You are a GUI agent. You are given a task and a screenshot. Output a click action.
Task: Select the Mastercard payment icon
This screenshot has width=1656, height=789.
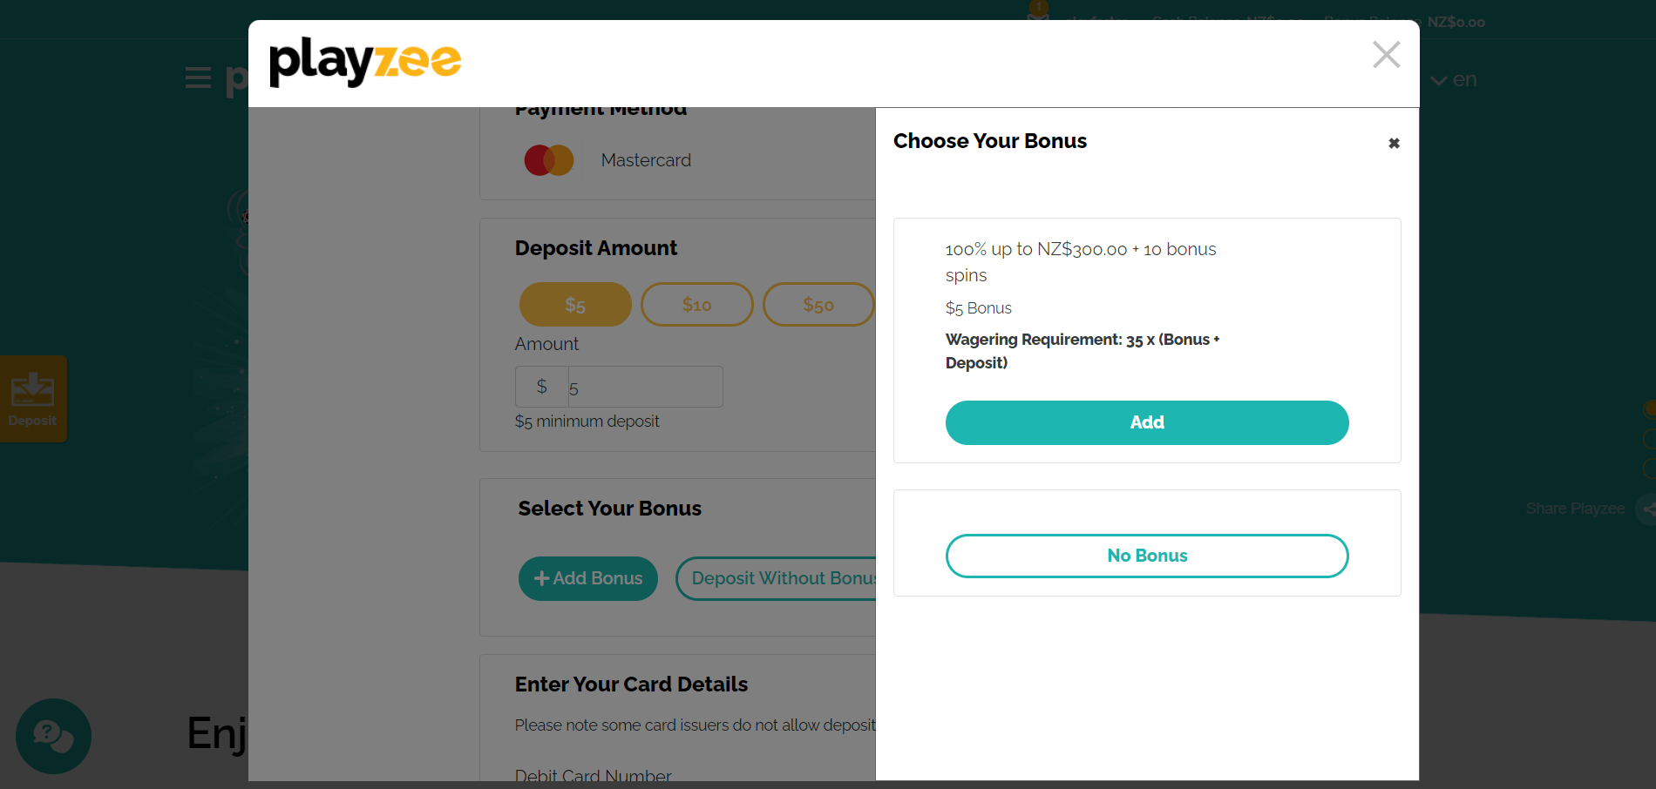pyautogui.click(x=549, y=160)
